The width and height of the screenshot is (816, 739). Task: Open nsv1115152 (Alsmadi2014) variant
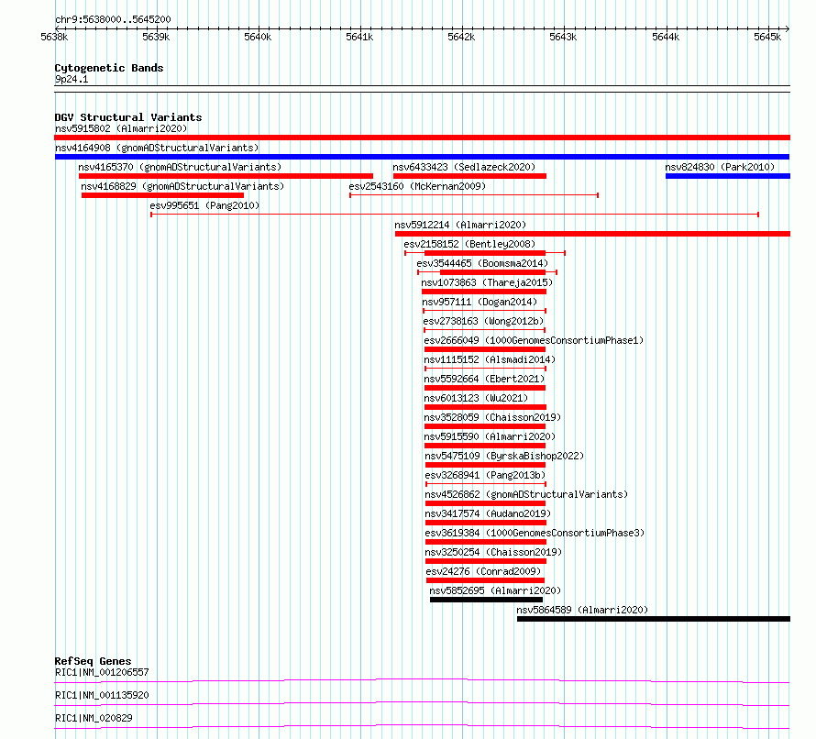point(490,359)
